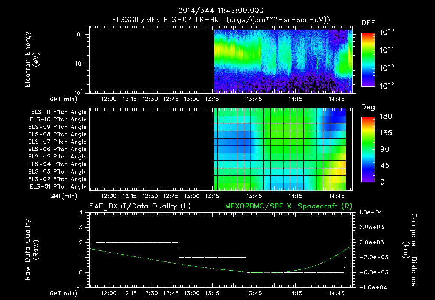Click the ELS-06 Pitch Angle row label

click(x=58, y=149)
